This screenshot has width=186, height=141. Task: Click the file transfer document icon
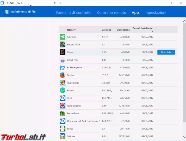click(x=7, y=11)
